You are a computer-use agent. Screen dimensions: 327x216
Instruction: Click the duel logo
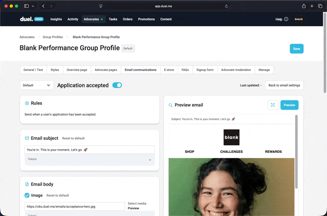(x=27, y=19)
